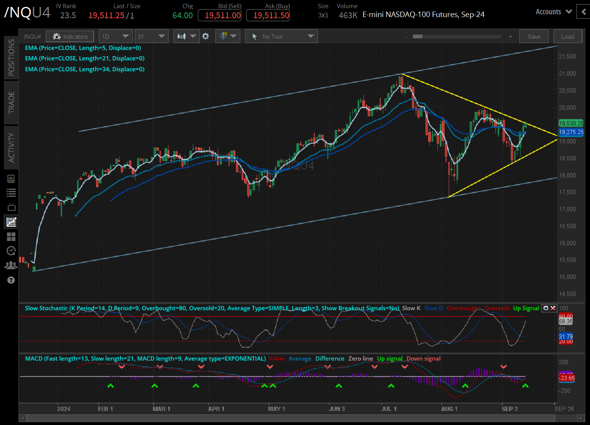This screenshot has width=590, height=425.
Task: Toggle the Quick Time history icon
Action: point(11,251)
